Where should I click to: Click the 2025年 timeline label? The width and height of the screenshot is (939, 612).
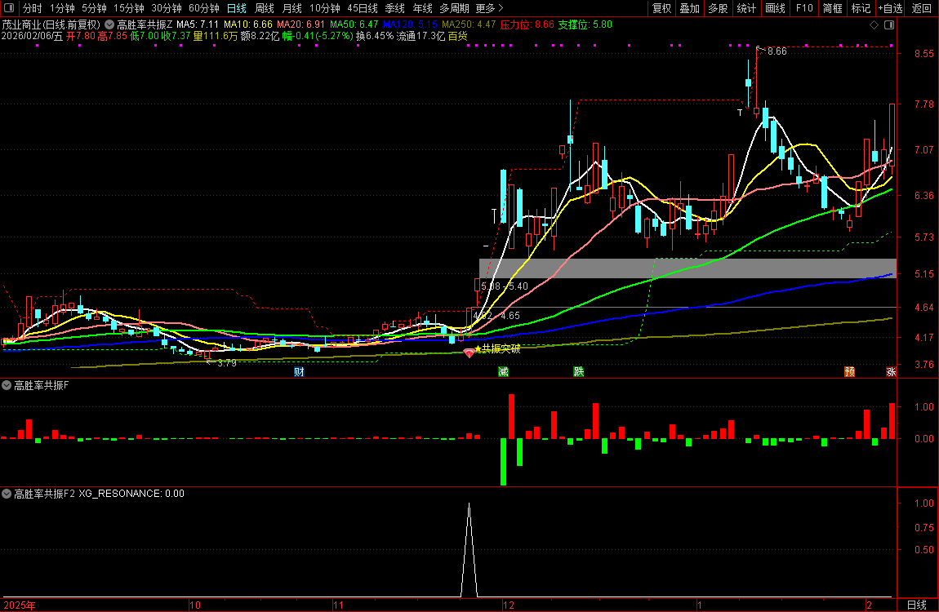tap(19, 605)
